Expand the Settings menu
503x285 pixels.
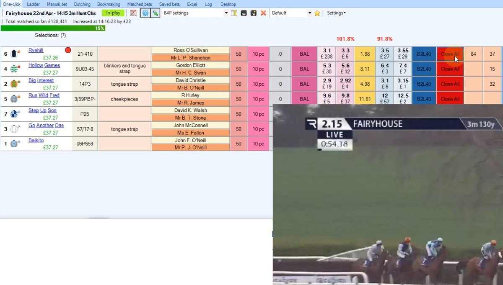tap(336, 13)
